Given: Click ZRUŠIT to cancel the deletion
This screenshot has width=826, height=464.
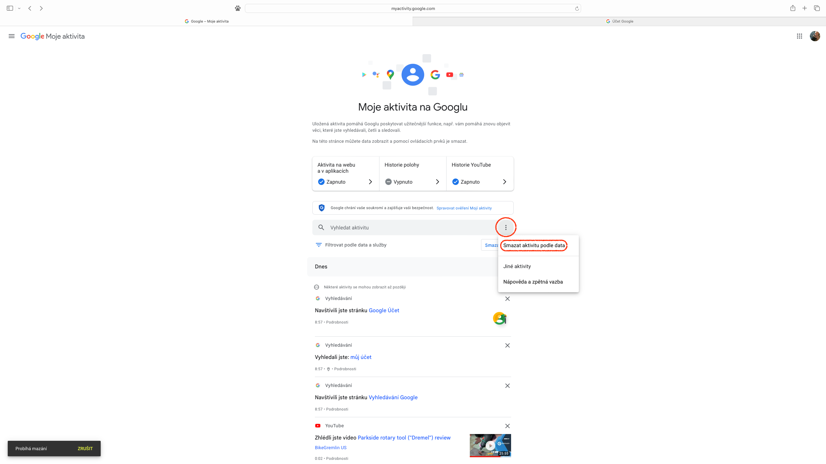Looking at the screenshot, I should pyautogui.click(x=85, y=449).
